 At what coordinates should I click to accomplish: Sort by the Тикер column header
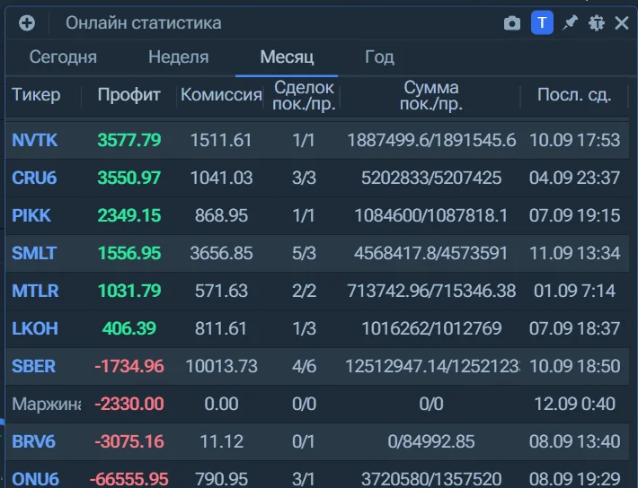[36, 95]
